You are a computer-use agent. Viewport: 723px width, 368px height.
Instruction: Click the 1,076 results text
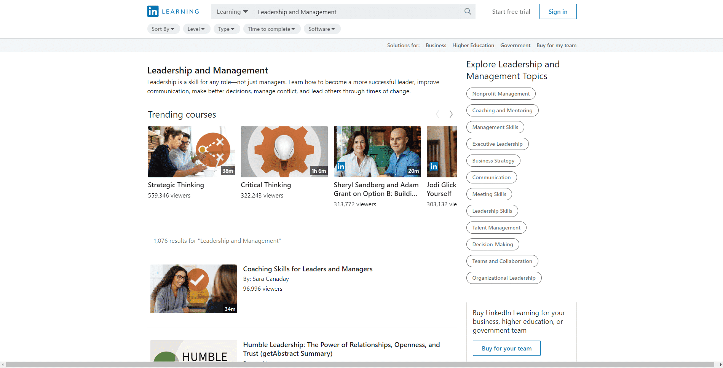pos(217,241)
